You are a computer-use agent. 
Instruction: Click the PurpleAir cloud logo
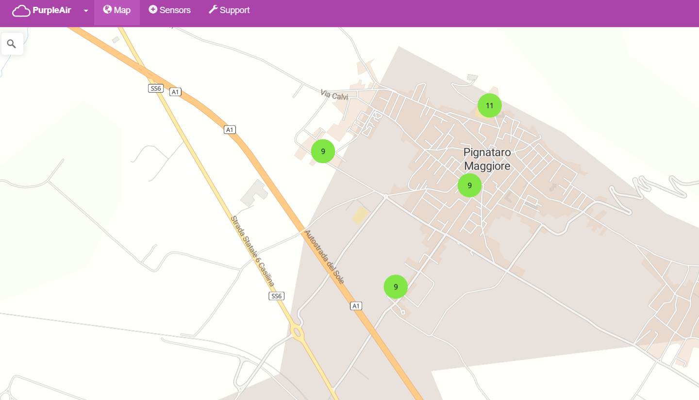tap(21, 10)
